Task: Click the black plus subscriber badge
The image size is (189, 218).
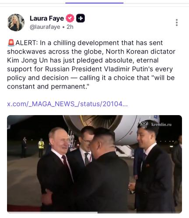Action: (80, 18)
